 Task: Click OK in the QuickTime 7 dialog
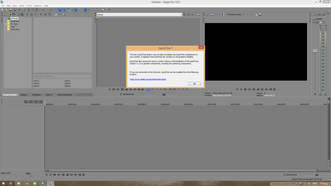[x=195, y=83]
